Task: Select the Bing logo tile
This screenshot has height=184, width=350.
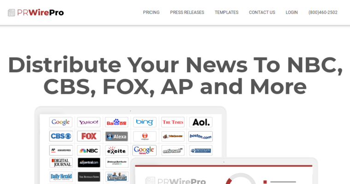Action: 145,122
